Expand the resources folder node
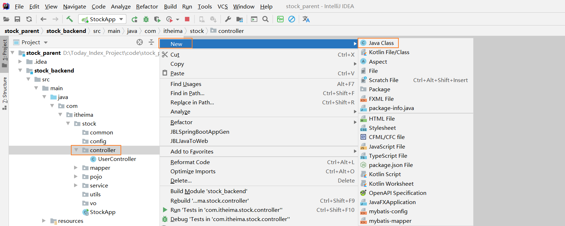The width and height of the screenshot is (565, 226). (44, 221)
